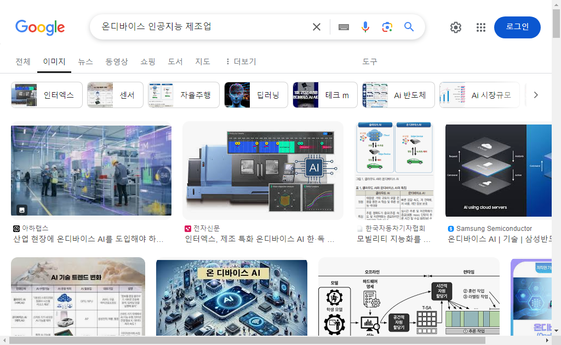Open Samsung Semiconductor source link
This screenshot has height=345, width=561.
(494, 228)
